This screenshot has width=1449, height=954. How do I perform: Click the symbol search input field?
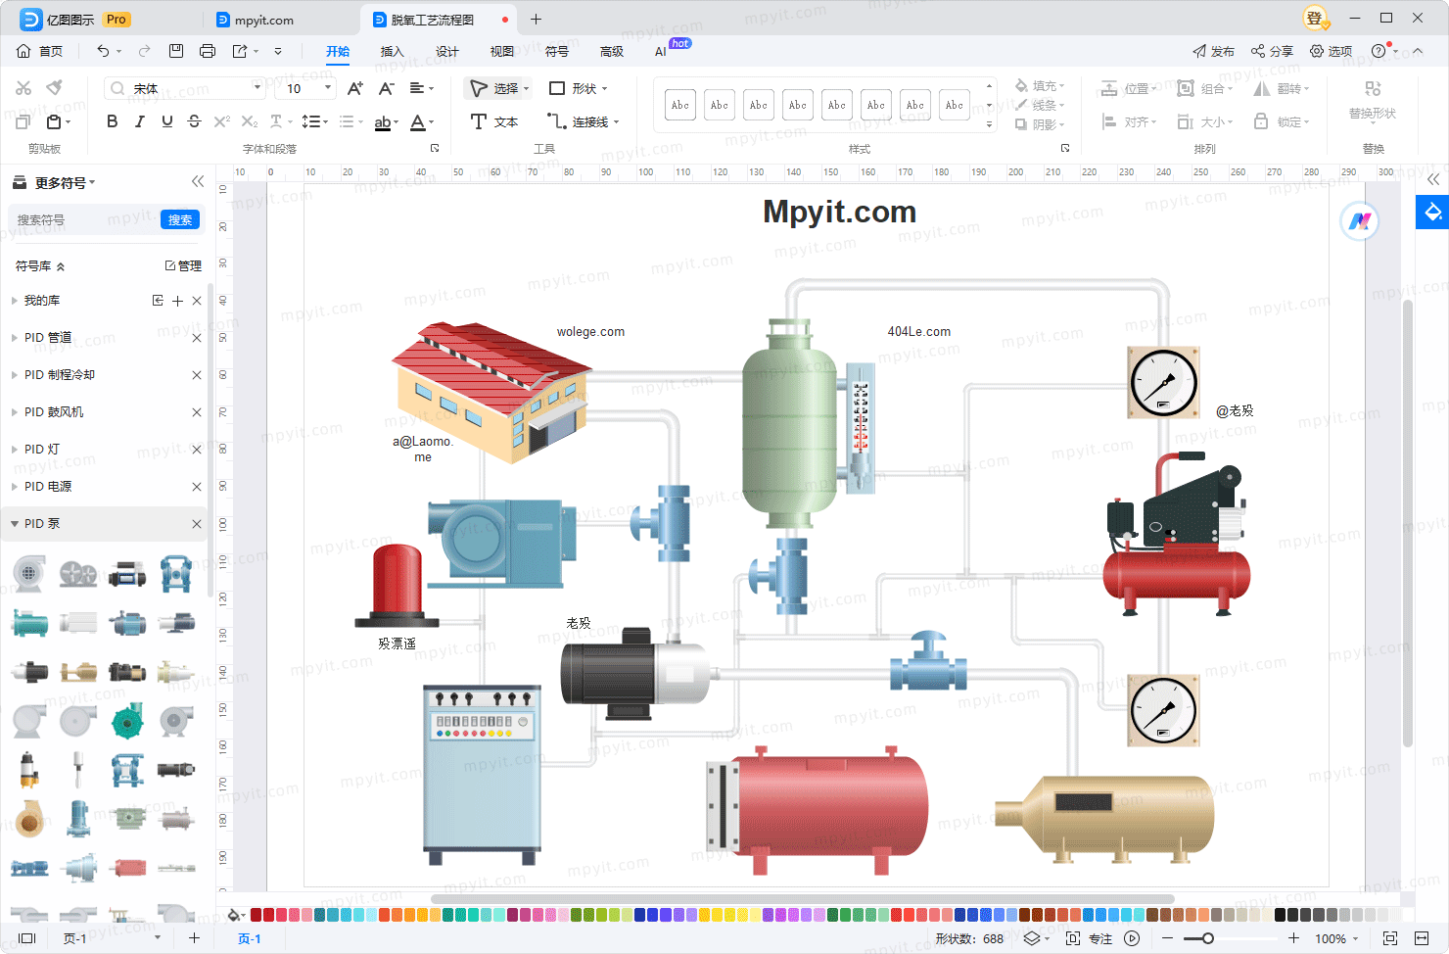[83, 219]
